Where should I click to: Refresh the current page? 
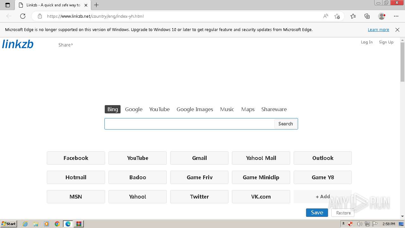[x=23, y=16]
